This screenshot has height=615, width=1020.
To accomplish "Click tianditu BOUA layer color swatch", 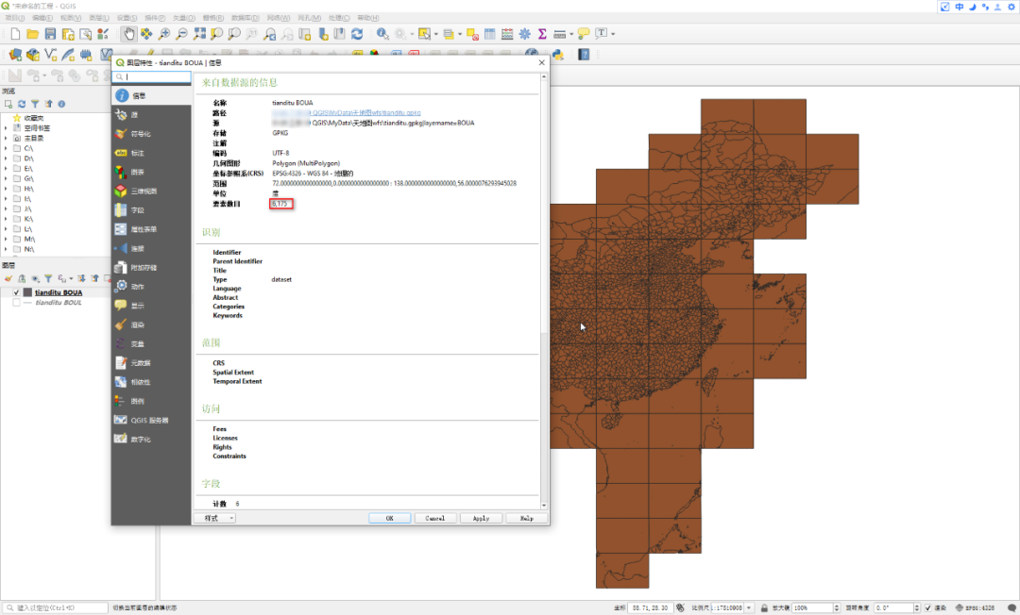I will pyautogui.click(x=27, y=293).
